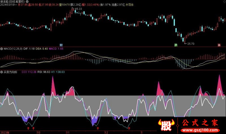Viewport: 226px width, 134px height.
Task: Open the www.gszj100.com website link
Action: click(x=199, y=131)
